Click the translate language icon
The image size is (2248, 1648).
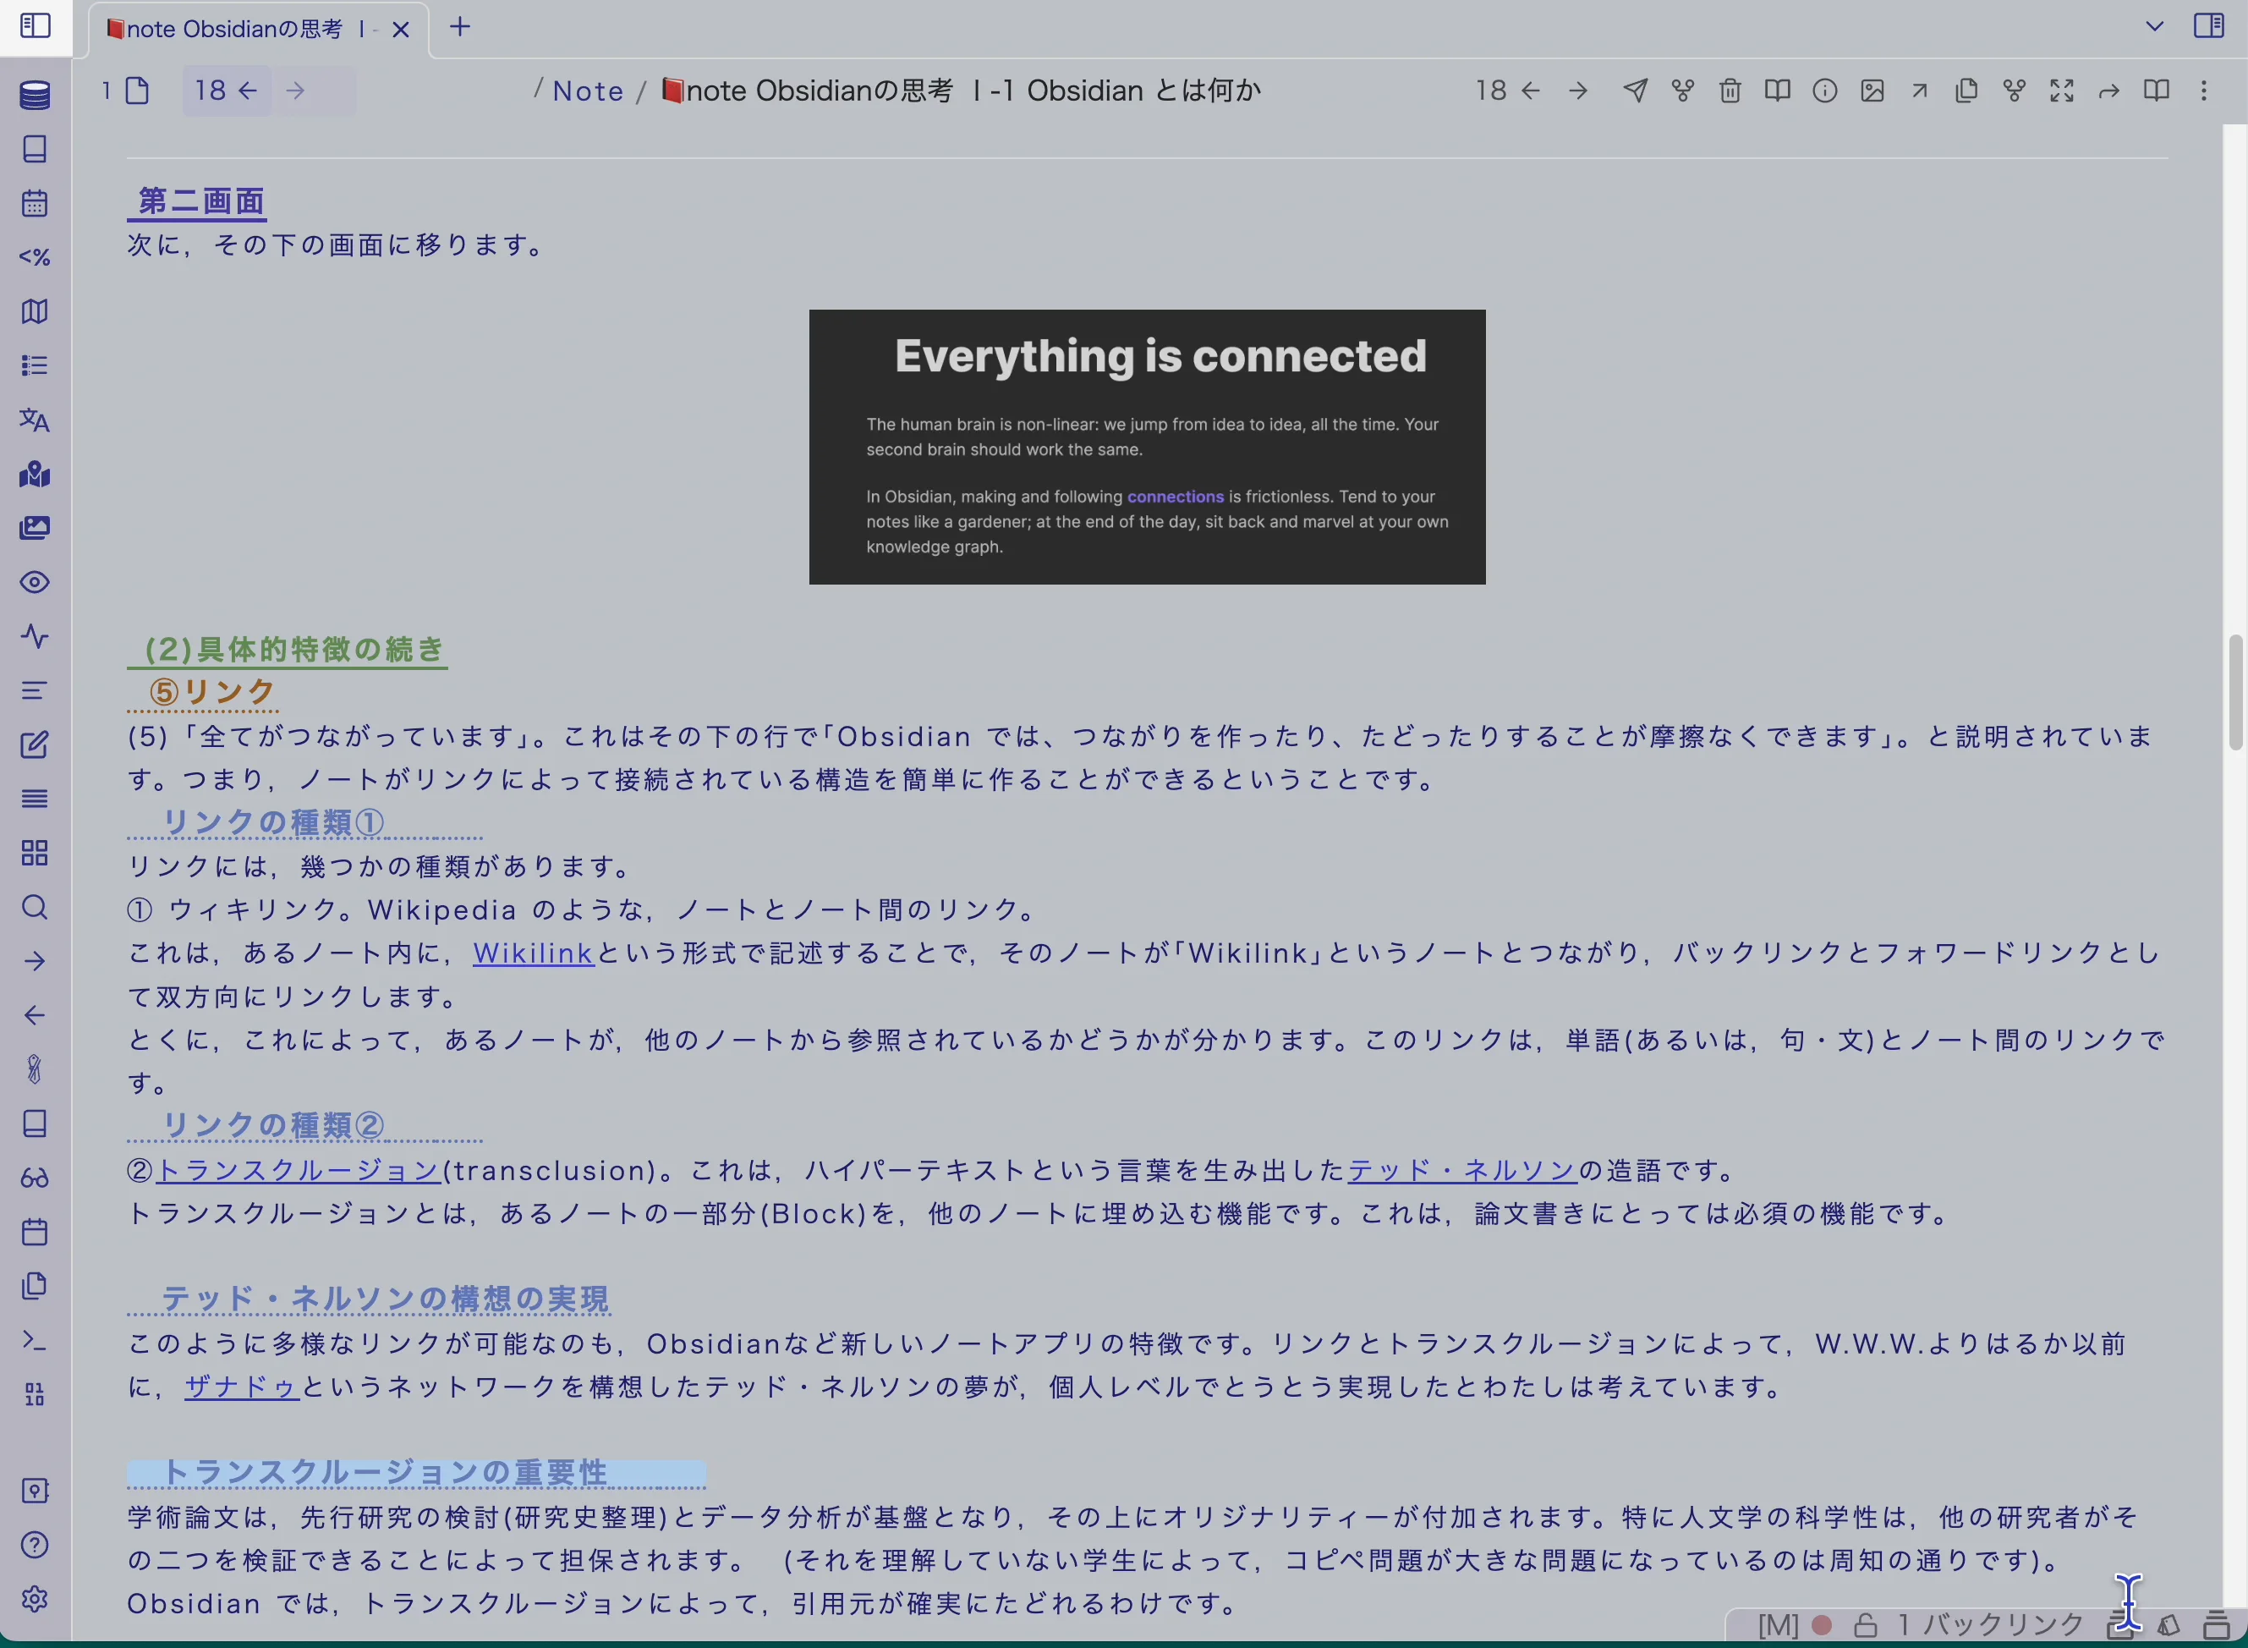click(x=35, y=420)
